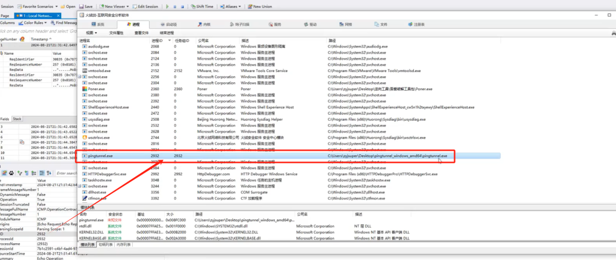The width and height of the screenshot is (616, 260).
Task: Expand the Color Rules dropdown
Action: [x=46, y=23]
